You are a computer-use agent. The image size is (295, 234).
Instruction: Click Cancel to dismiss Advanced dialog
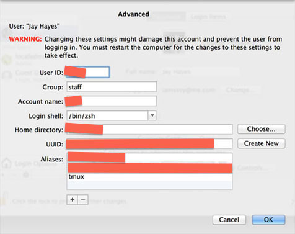tap(229, 220)
